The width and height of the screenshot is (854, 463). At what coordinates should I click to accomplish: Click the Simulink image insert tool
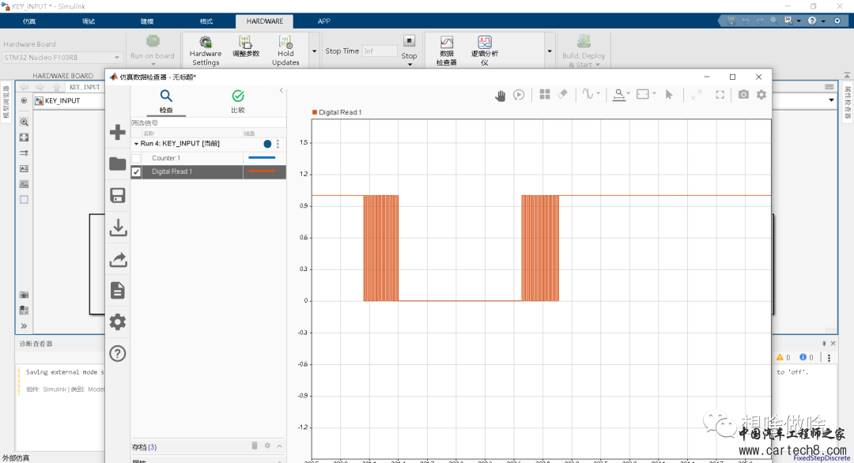pyautogui.click(x=24, y=184)
